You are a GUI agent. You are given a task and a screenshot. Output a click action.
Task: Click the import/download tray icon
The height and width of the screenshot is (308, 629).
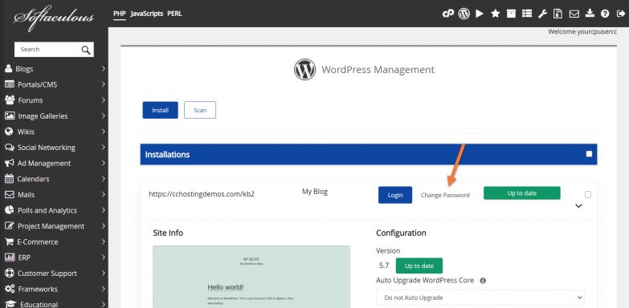[x=590, y=14]
